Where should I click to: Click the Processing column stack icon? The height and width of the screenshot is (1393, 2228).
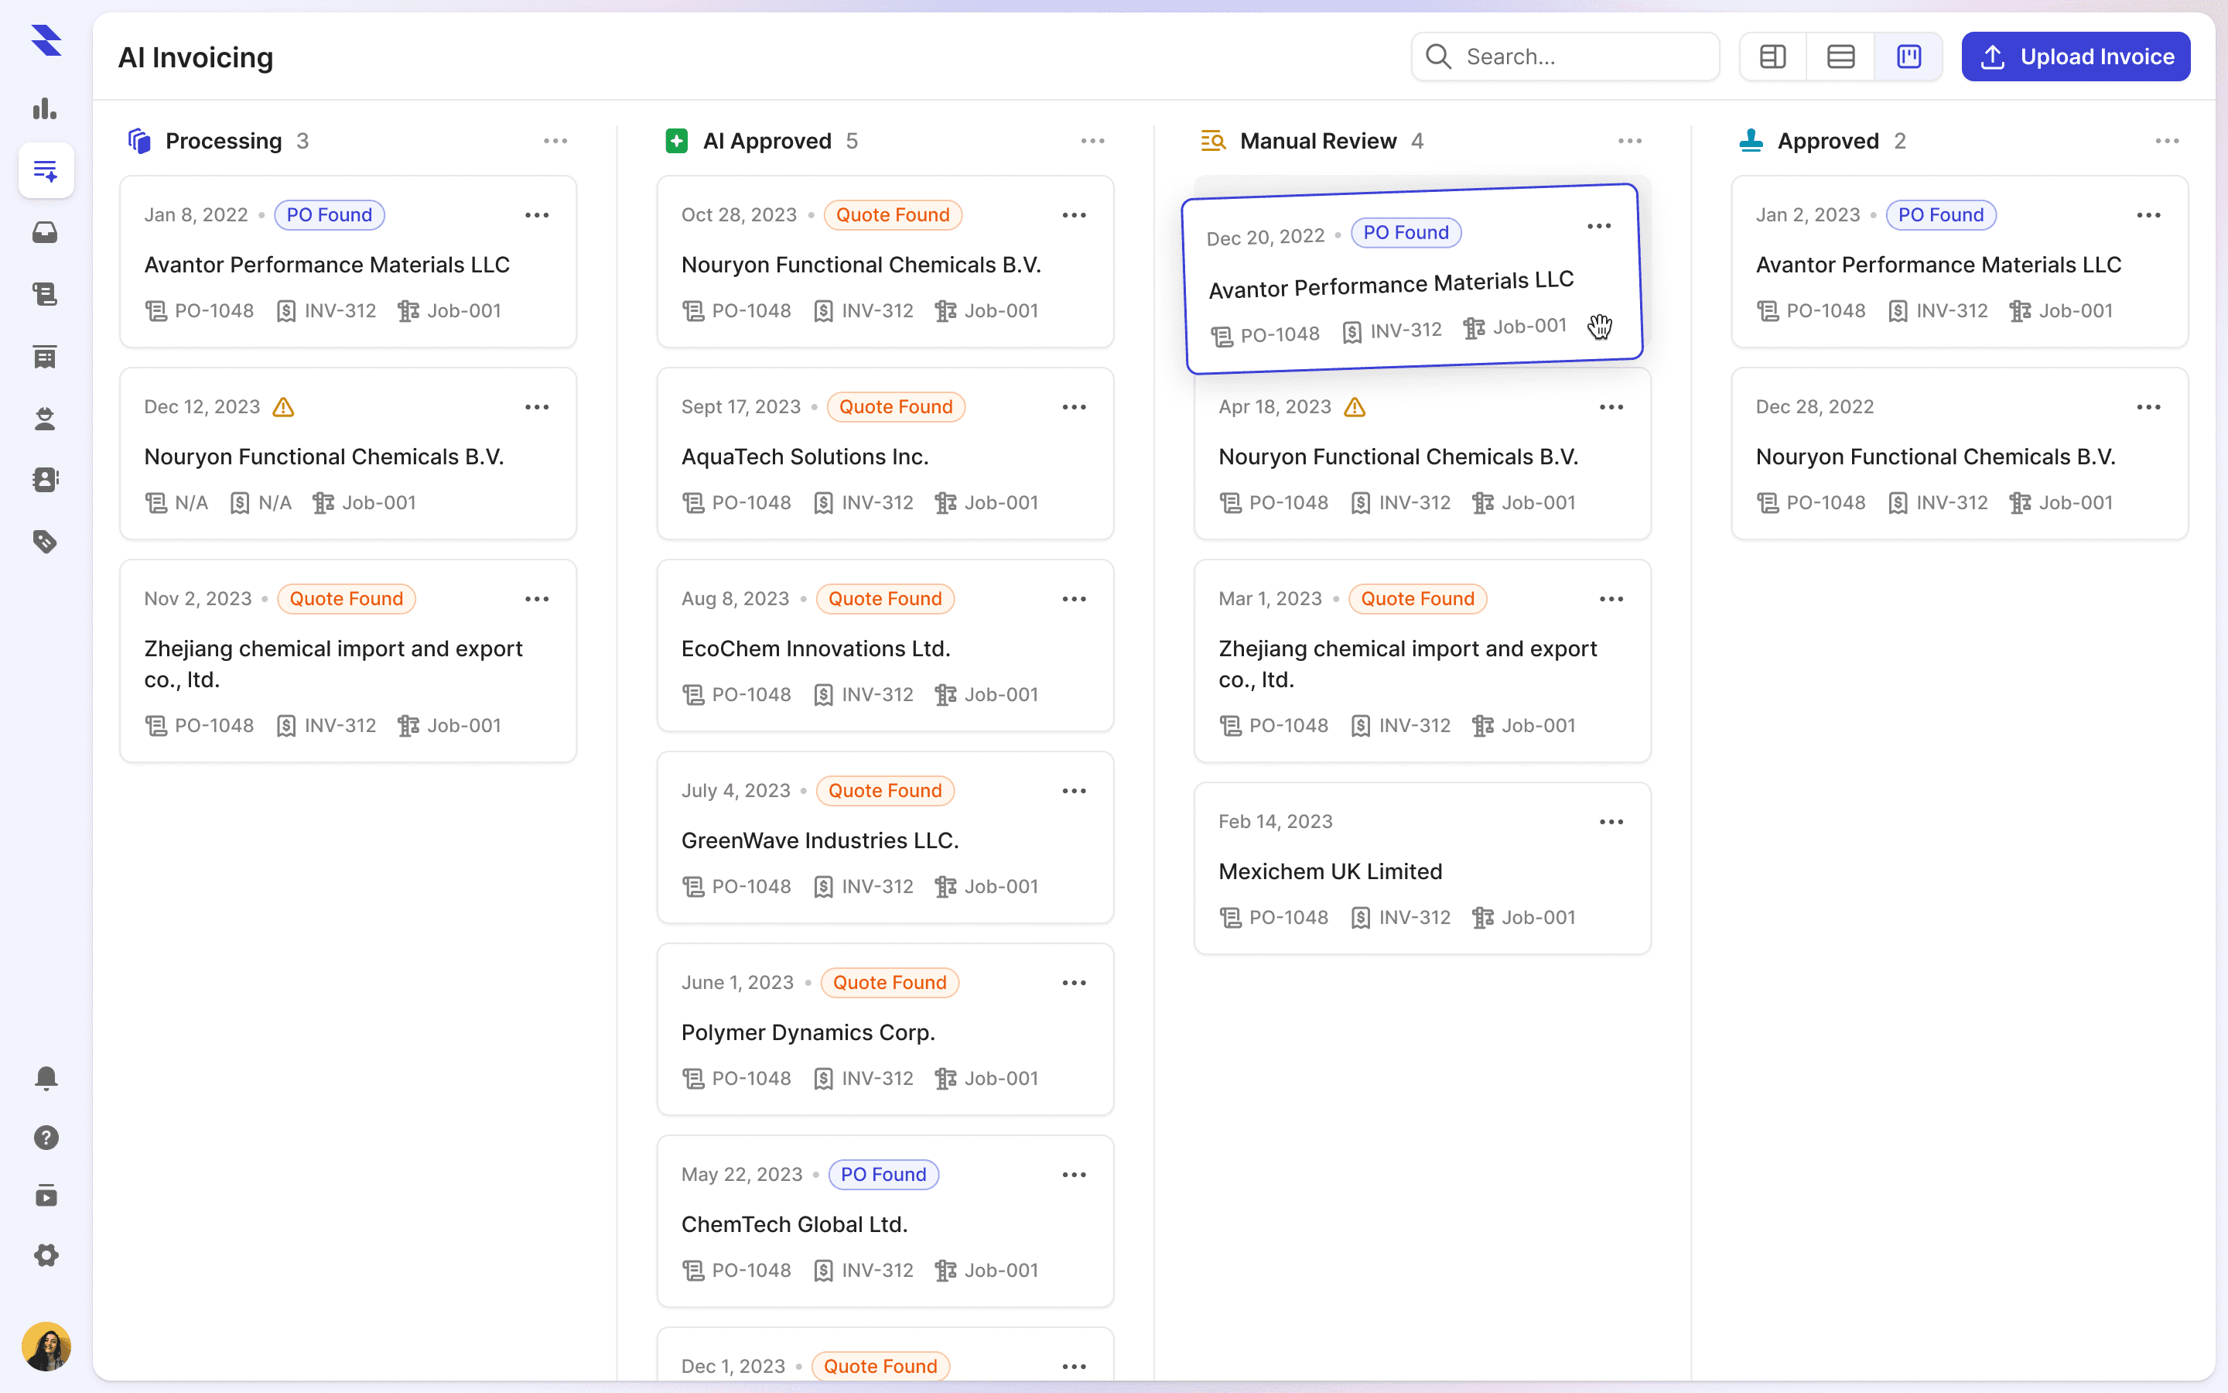139,141
